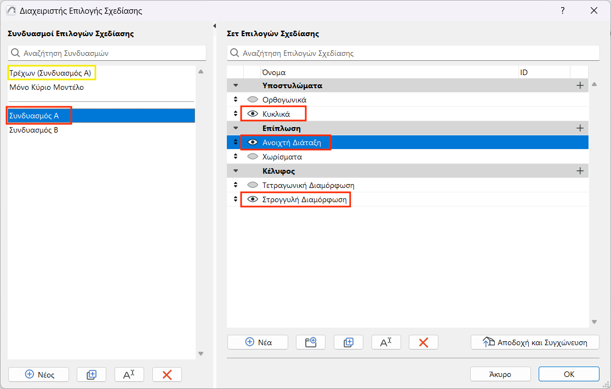Screen dimensions: 611x389
Task: Focus the Αναζήτηση Συνδυασμών search field
Action: [x=107, y=53]
